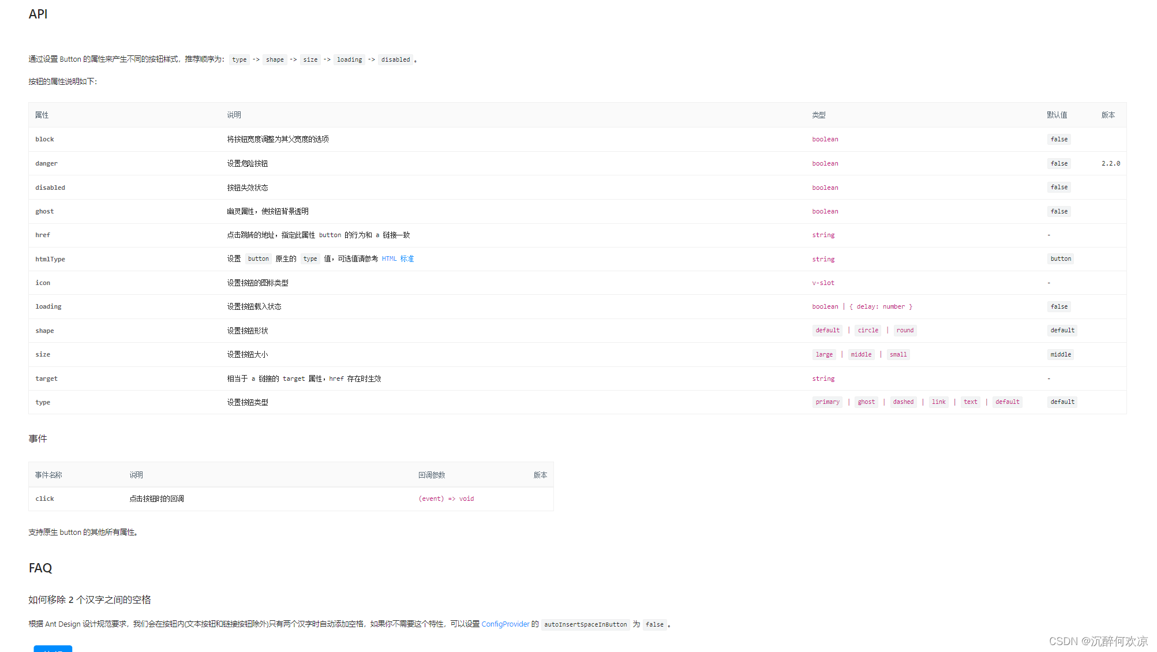Click the 'dashed' type tag
This screenshot has width=1157, height=652.
(903, 402)
